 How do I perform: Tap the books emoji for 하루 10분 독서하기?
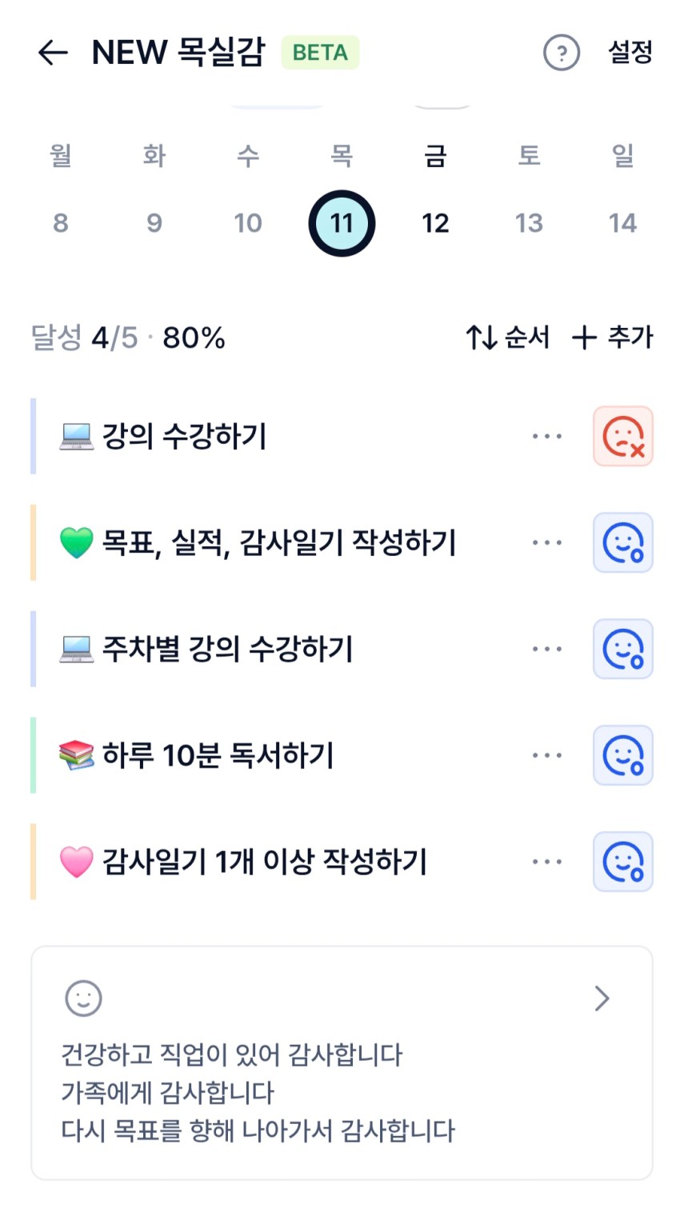point(77,755)
